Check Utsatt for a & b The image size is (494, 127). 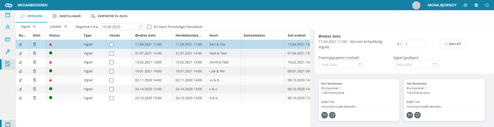111,98
